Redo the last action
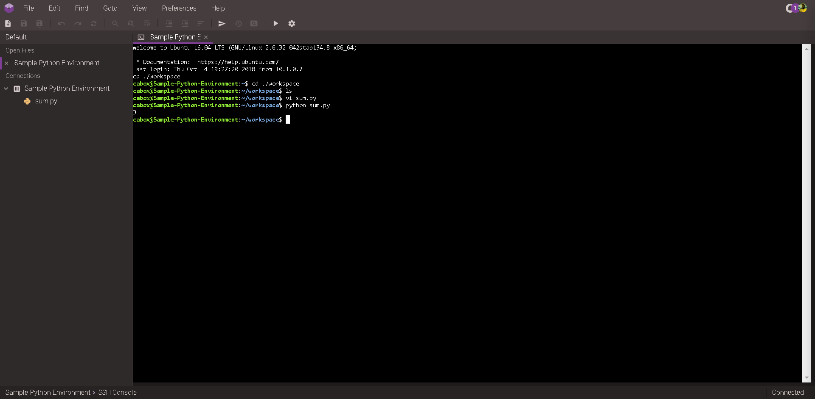 click(x=78, y=24)
